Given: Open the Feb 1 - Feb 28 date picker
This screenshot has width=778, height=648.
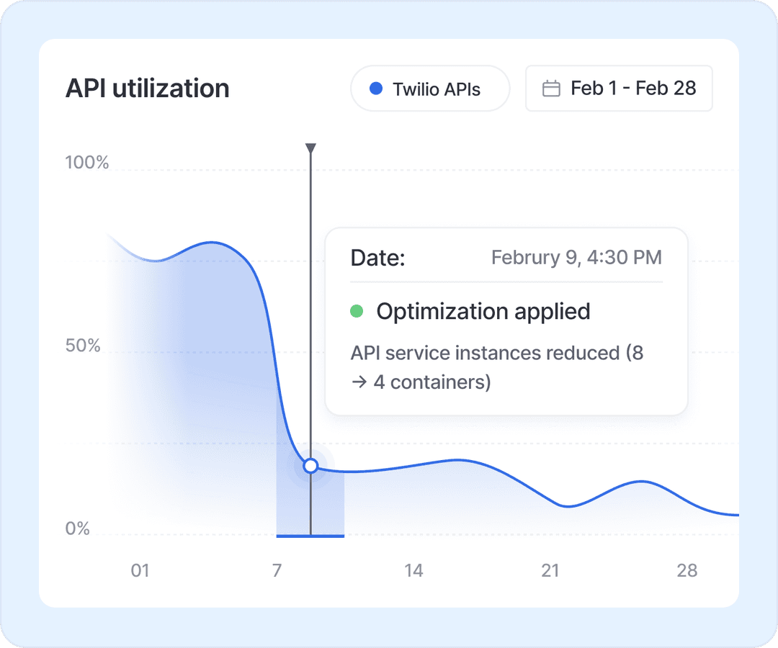Looking at the screenshot, I should pyautogui.click(x=619, y=89).
